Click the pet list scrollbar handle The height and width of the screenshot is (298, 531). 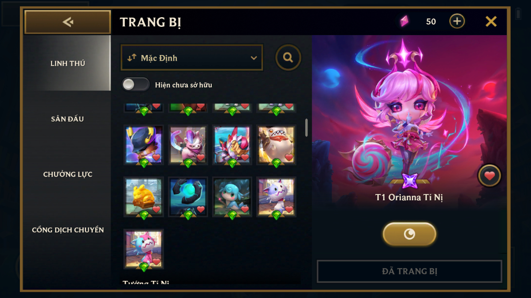(x=307, y=127)
